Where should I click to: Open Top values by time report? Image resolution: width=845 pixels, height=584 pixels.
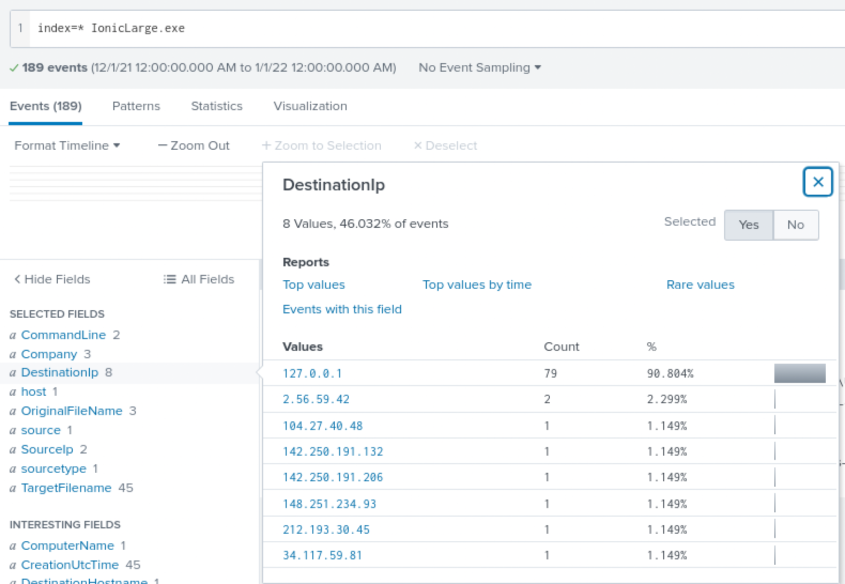[x=477, y=285]
